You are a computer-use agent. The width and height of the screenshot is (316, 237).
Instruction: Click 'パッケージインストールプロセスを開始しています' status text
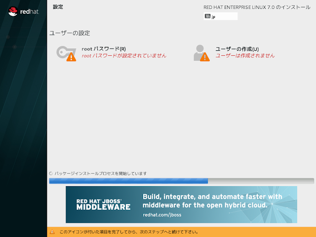(101, 173)
